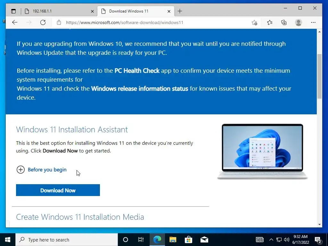The image size is (328, 246).
Task: Click the Create Windows 11 Installation Media heading
Action: tap(80, 217)
